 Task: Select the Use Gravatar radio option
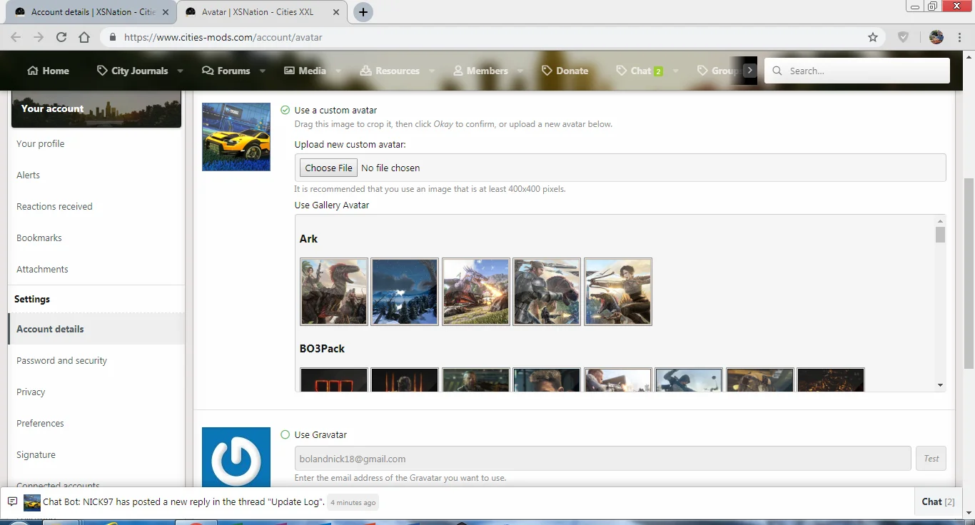click(286, 434)
